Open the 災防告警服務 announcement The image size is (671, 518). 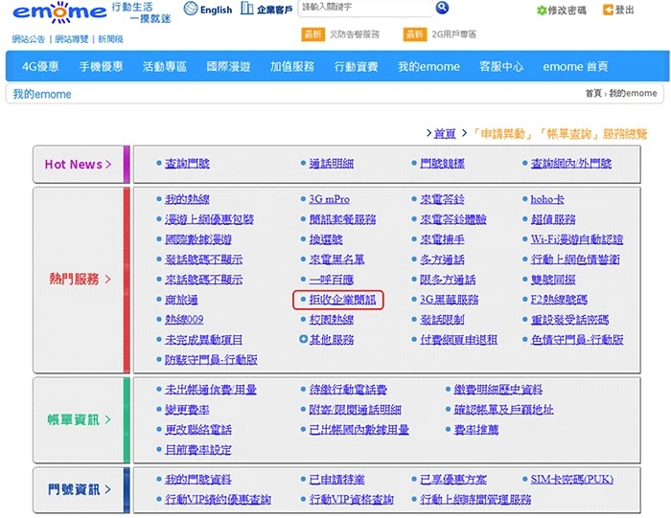coord(355,34)
